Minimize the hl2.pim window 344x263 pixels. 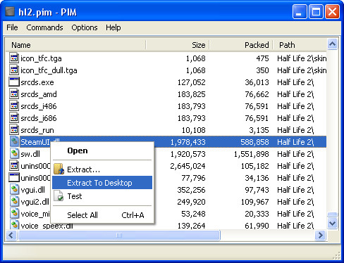[x=300, y=12]
